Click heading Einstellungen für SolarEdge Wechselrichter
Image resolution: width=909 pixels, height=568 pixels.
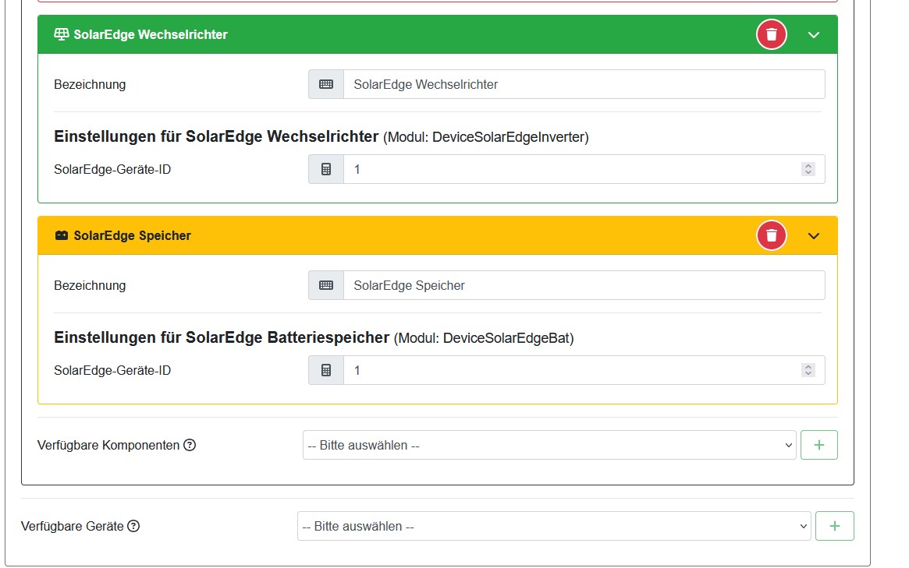click(216, 136)
